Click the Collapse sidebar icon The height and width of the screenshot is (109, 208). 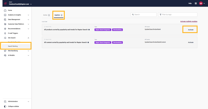pos(5,106)
